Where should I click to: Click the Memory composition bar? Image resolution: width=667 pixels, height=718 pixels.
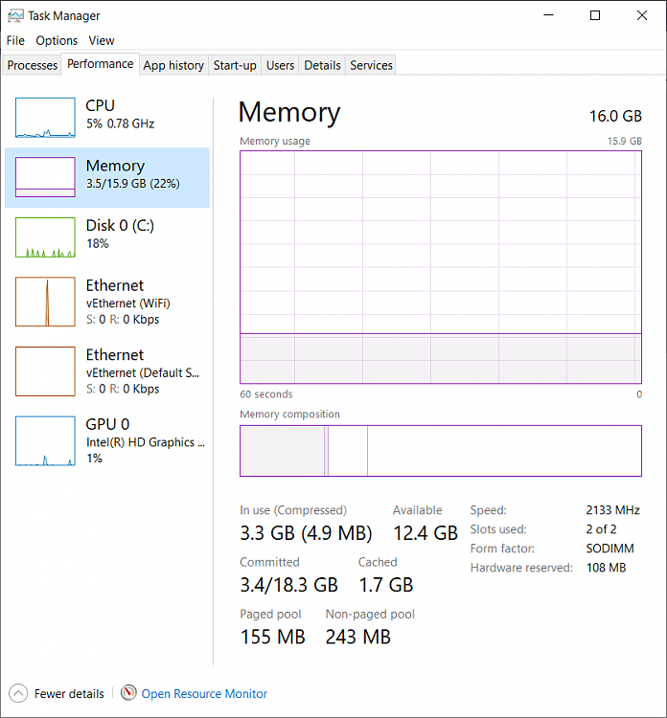click(x=441, y=451)
